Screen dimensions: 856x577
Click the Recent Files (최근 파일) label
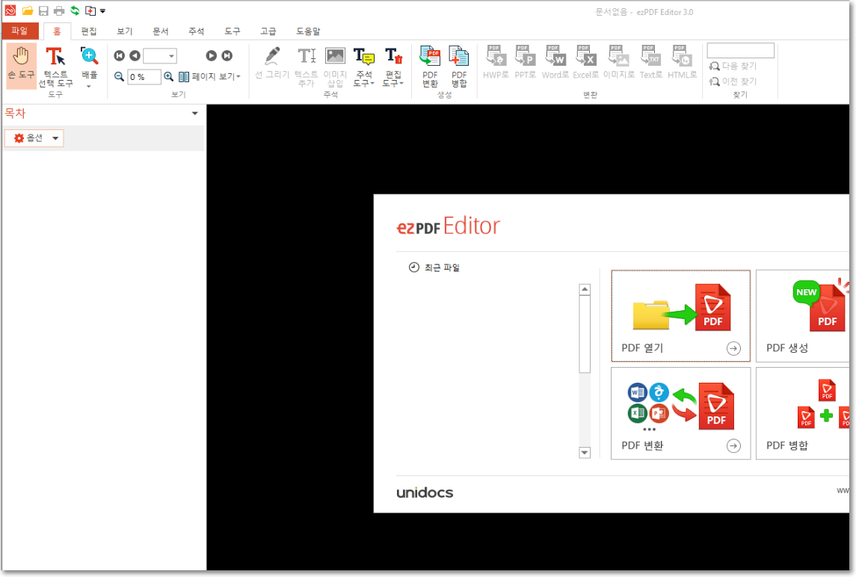pyautogui.click(x=442, y=268)
